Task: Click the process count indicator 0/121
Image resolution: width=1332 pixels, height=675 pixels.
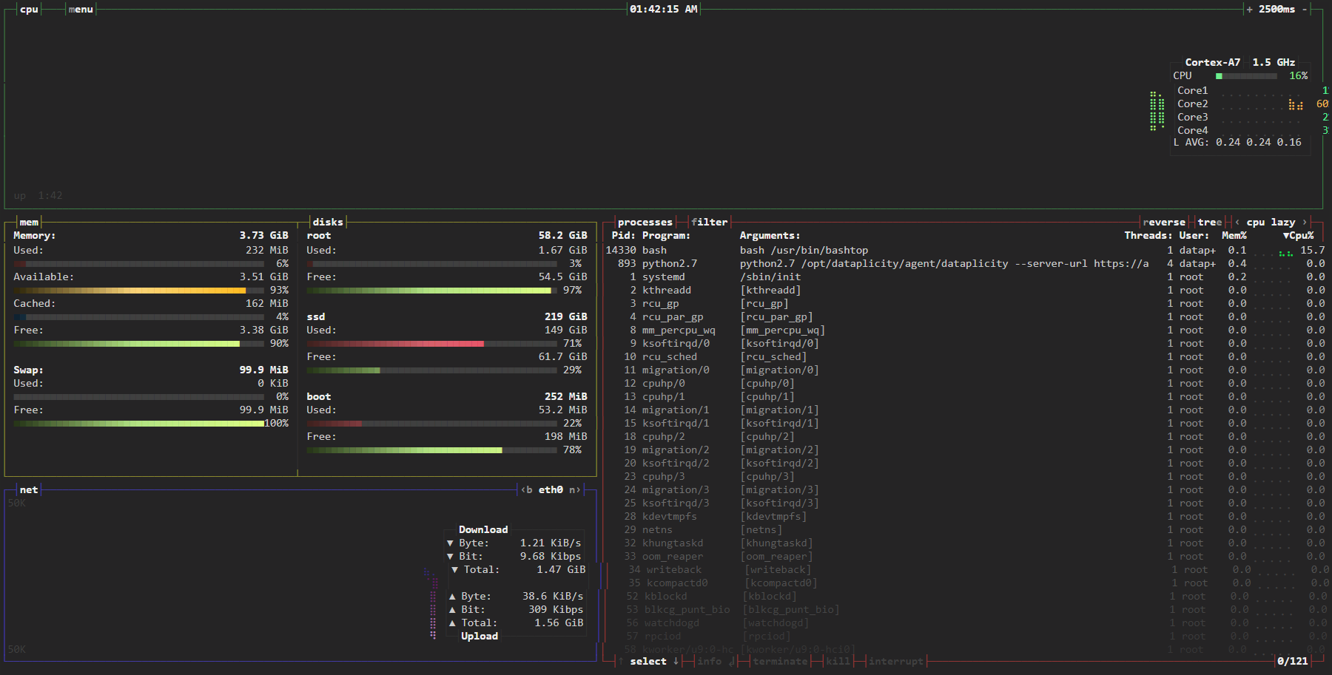Action: point(1292,662)
